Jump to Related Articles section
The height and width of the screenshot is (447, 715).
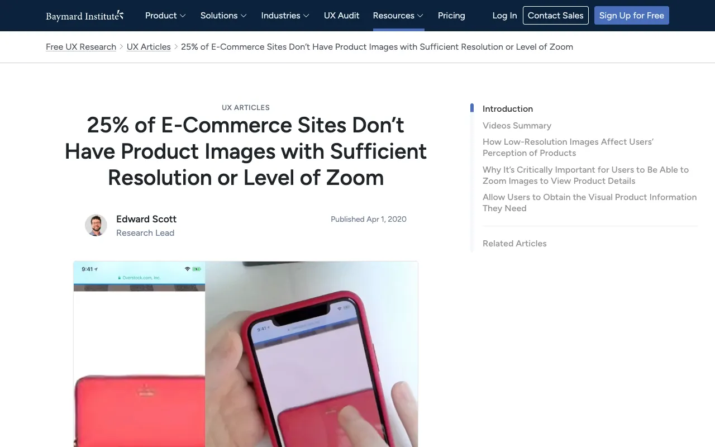[x=514, y=244]
